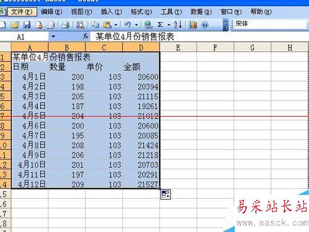Viewport: 309px width, 232px height.
Task: Click the fx Insert Function button
Action: coord(85,36)
